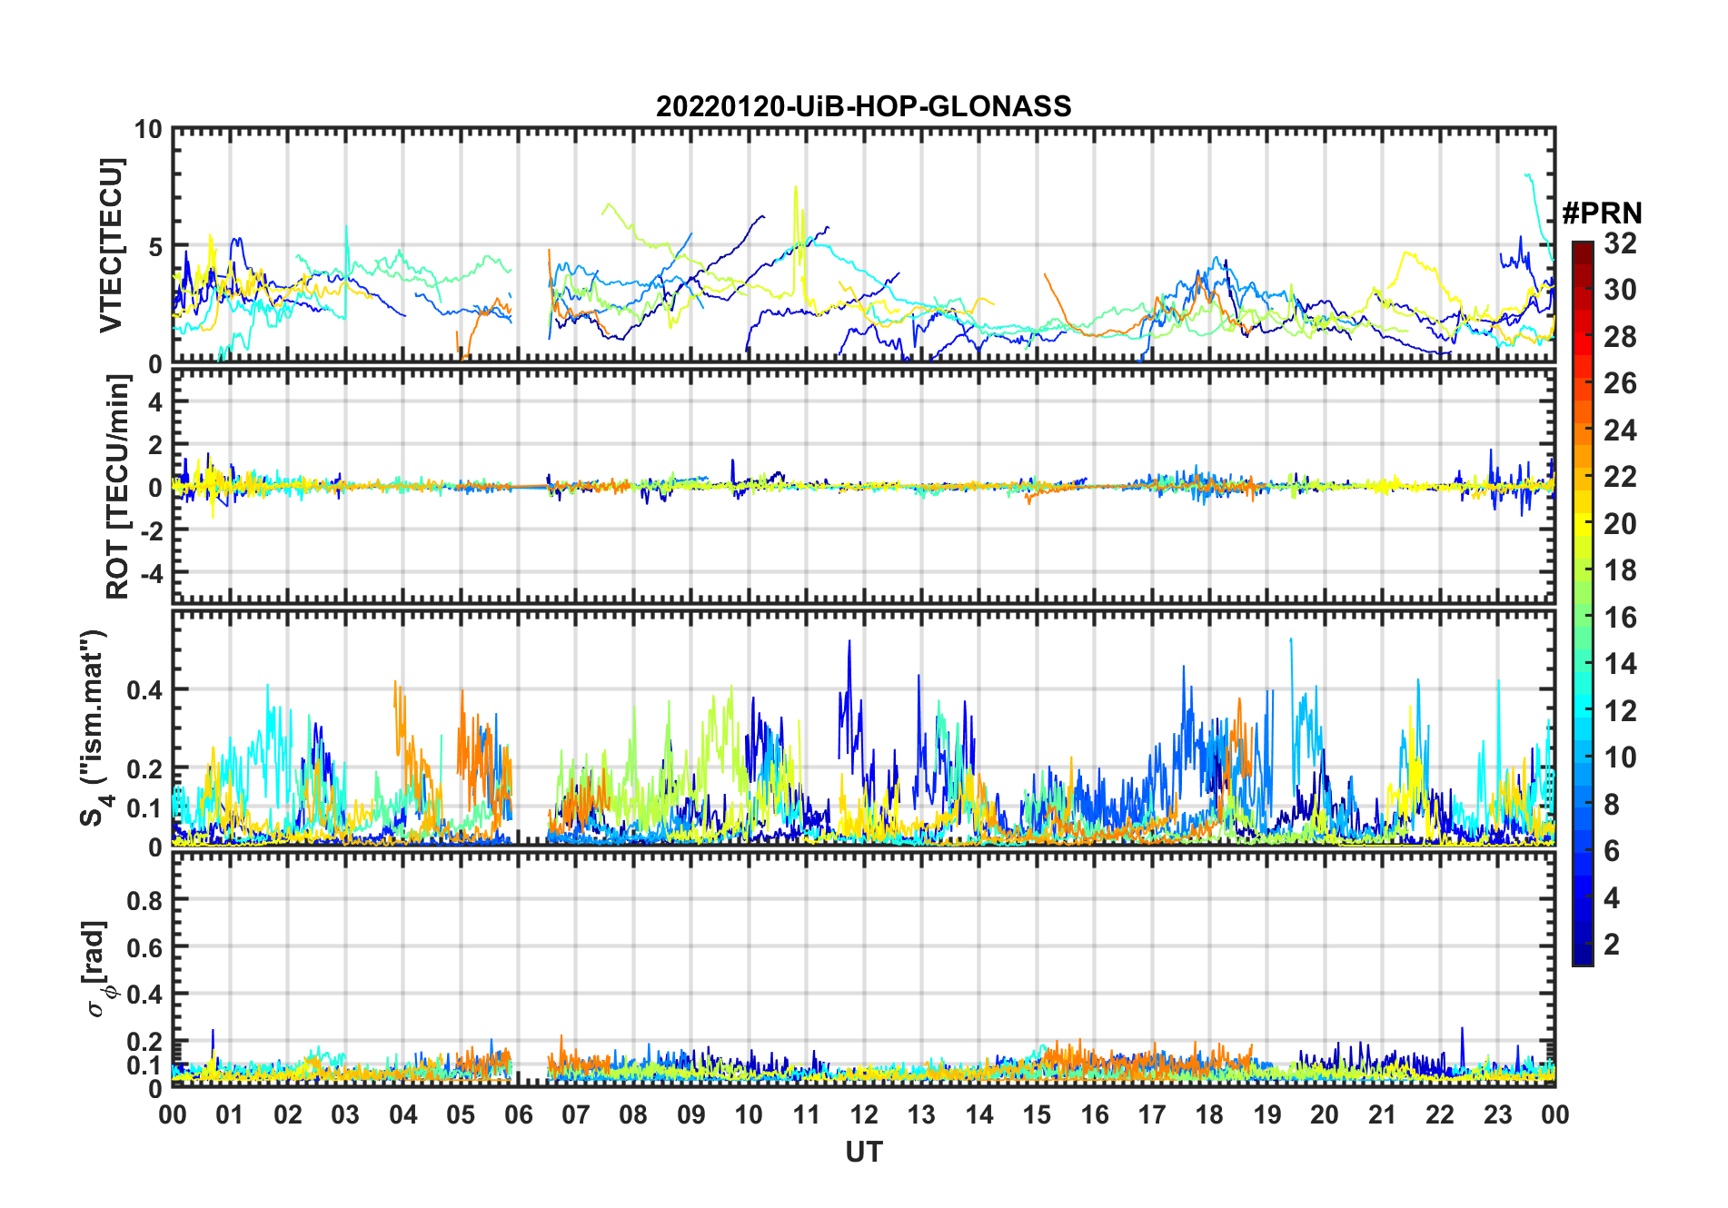Click colorbar tick label 12
Viewport: 1728px width, 1208px height.
tap(1620, 711)
